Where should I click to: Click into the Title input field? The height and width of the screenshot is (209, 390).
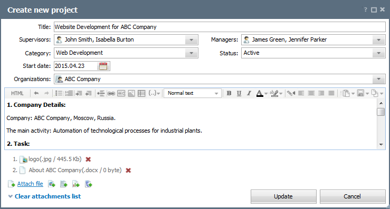(x=220, y=27)
